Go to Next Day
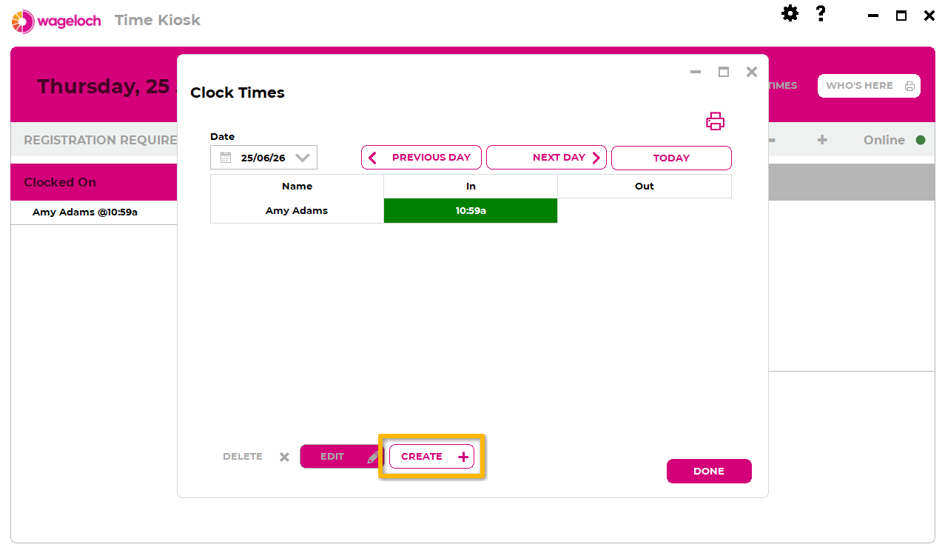The width and height of the screenshot is (945, 550). tap(546, 158)
